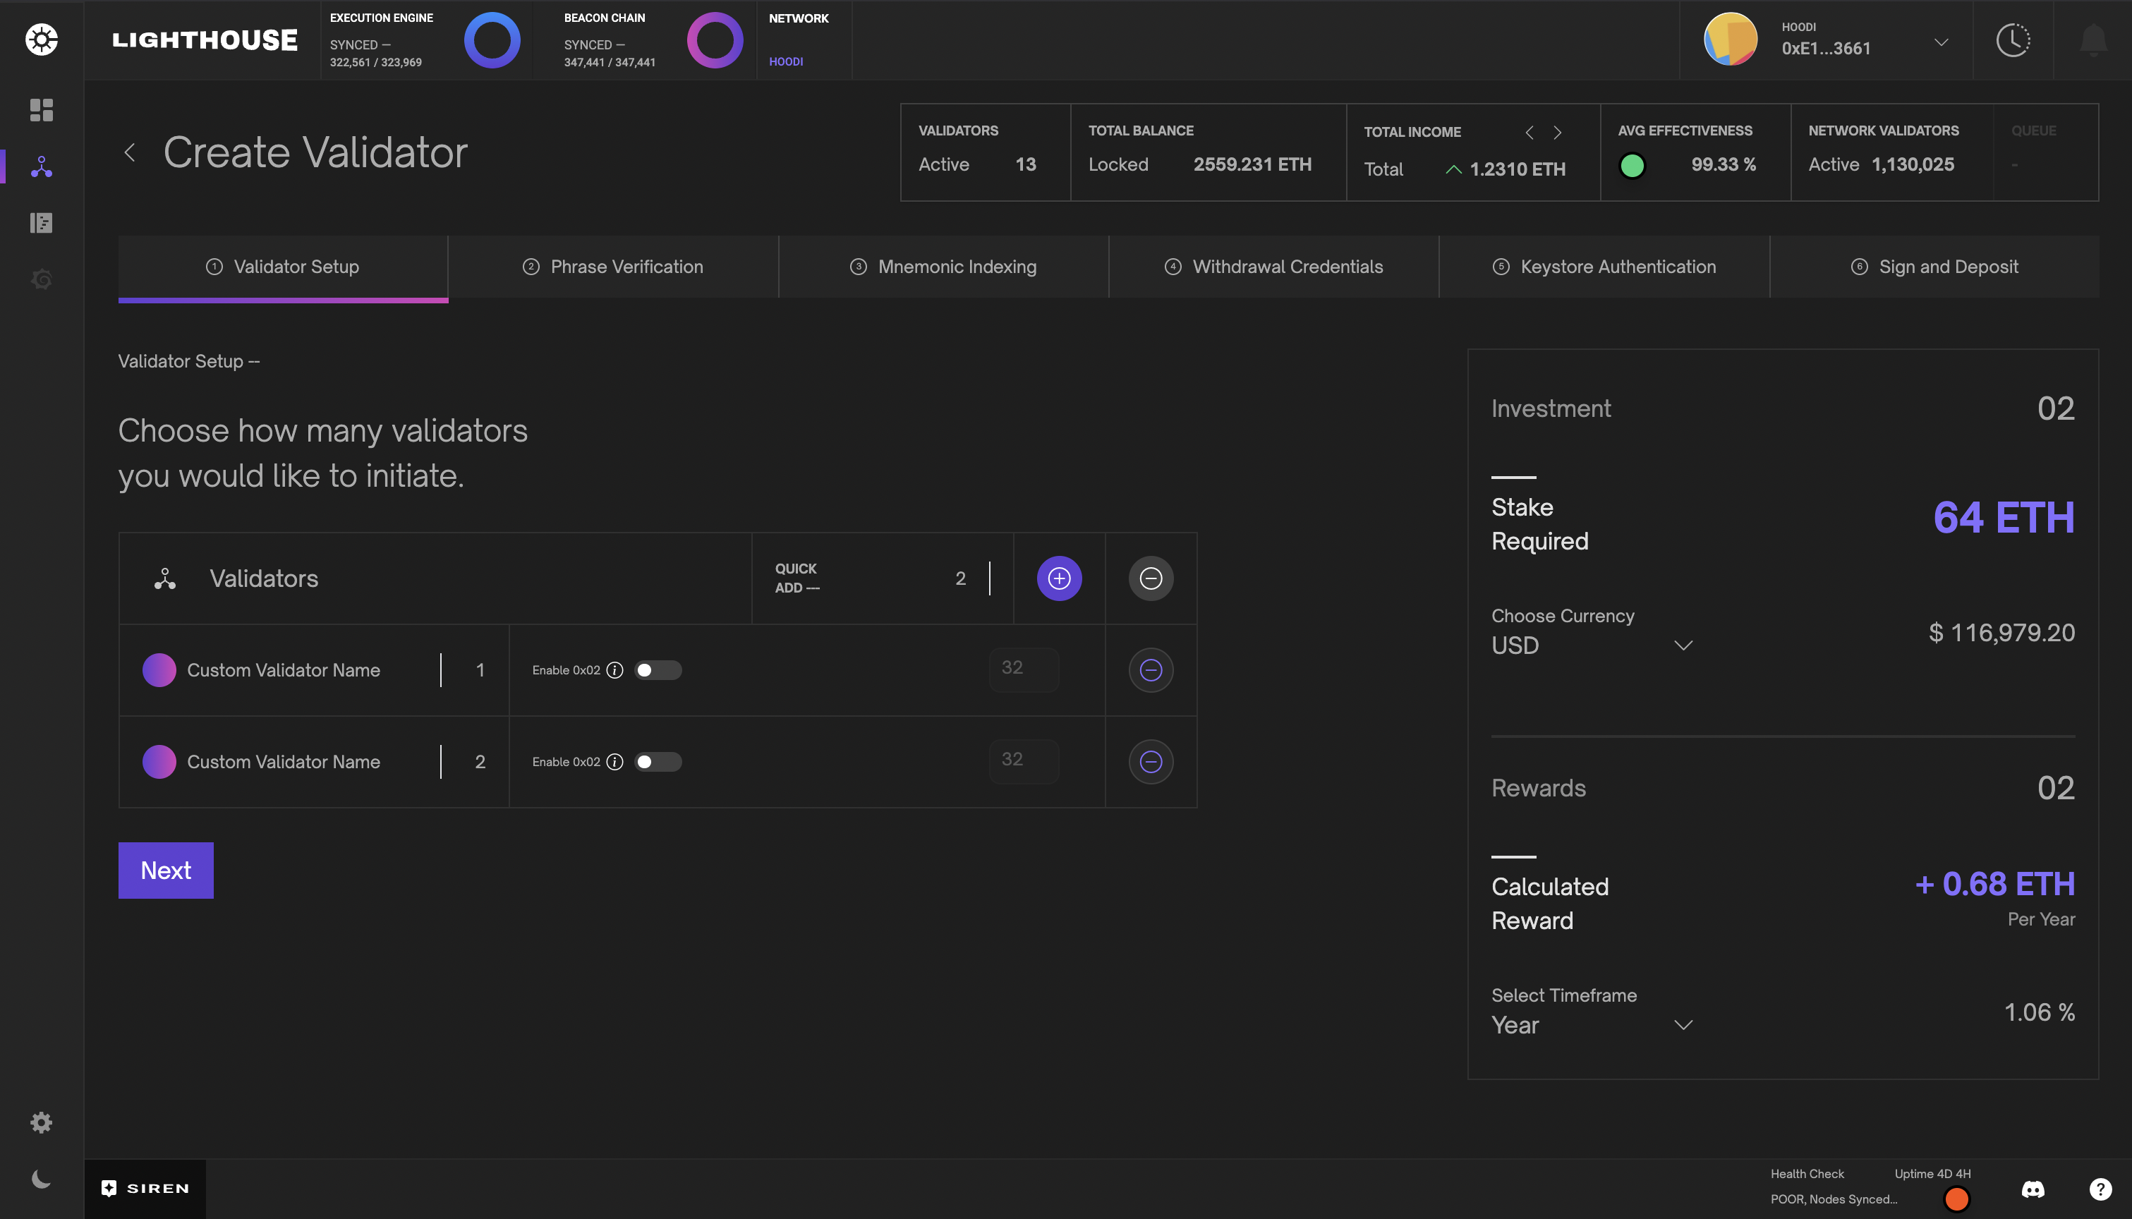Go back using arrow beside Create Validator
2132x1219 pixels.
click(x=130, y=152)
